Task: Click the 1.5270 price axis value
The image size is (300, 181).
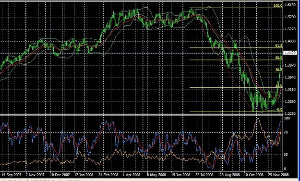Action: (290, 29)
